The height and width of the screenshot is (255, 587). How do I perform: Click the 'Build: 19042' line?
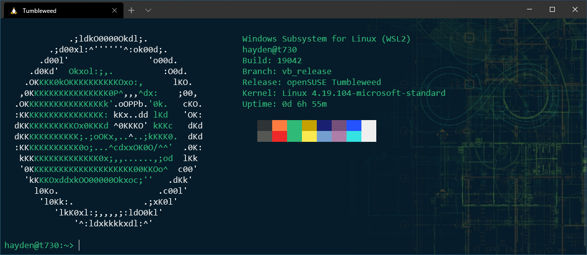(272, 60)
